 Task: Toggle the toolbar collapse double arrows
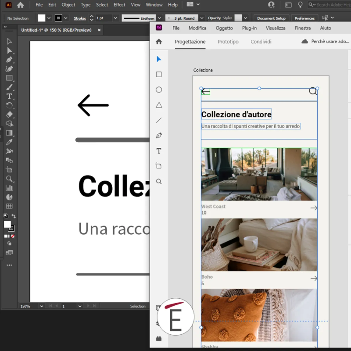[5, 27]
